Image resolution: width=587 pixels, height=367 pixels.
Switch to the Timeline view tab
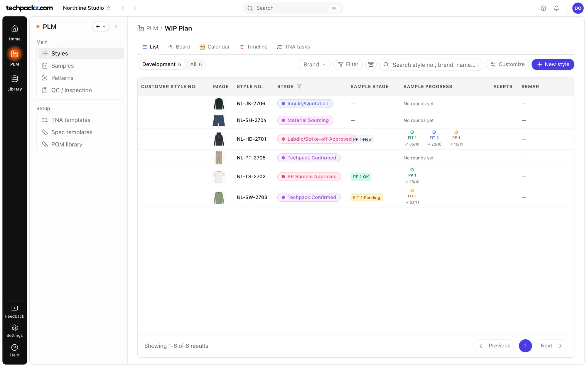tap(254, 47)
